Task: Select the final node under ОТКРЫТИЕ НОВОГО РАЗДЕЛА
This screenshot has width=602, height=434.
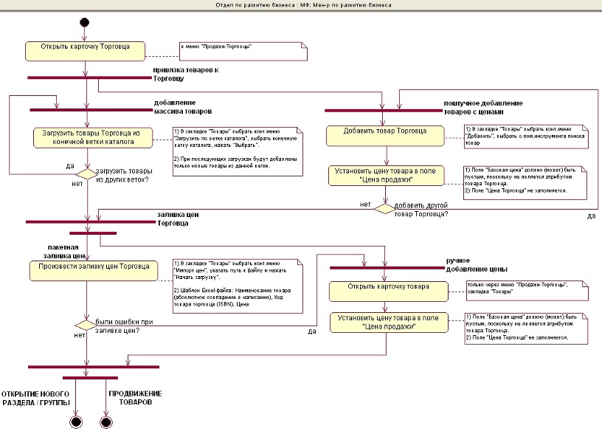Action: [75, 421]
